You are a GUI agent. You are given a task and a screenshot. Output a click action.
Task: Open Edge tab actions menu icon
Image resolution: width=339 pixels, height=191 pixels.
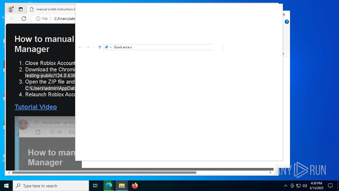(x=21, y=9)
